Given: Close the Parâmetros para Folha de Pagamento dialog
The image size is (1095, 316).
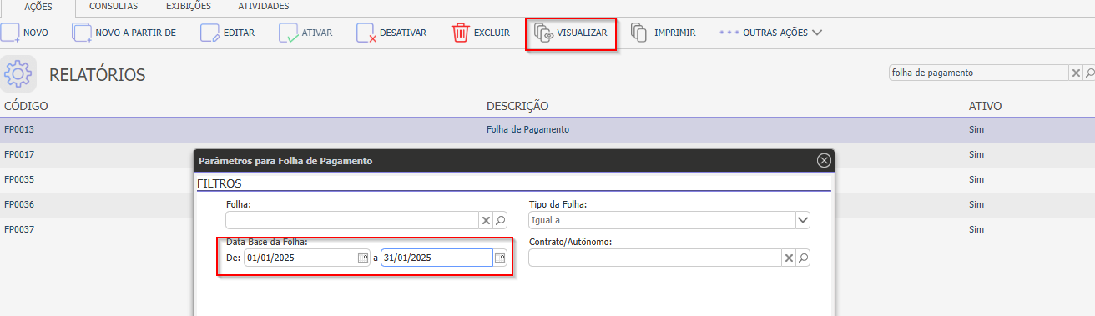Looking at the screenshot, I should pyautogui.click(x=824, y=160).
